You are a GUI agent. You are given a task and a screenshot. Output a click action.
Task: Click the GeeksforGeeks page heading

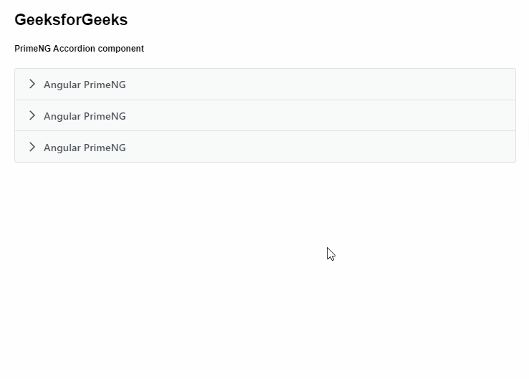(71, 20)
